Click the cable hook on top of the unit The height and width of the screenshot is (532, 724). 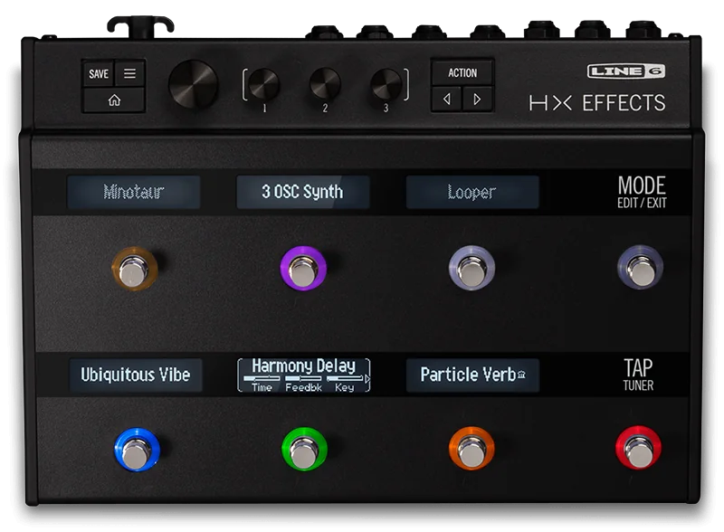[x=140, y=27]
